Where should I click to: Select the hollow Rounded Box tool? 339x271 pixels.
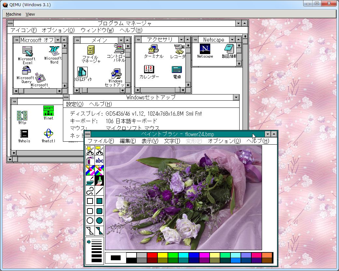[90, 211]
